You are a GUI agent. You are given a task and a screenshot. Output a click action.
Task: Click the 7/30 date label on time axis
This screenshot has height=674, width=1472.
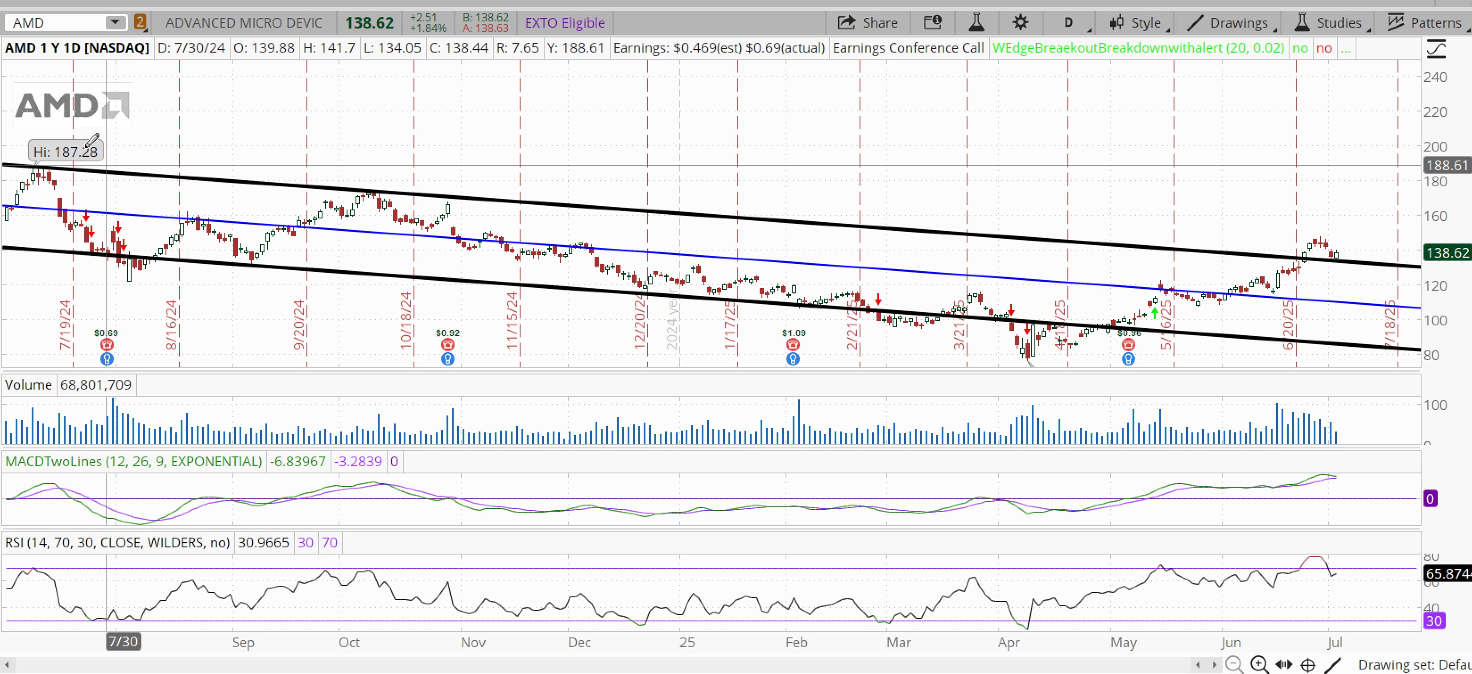pyautogui.click(x=124, y=641)
